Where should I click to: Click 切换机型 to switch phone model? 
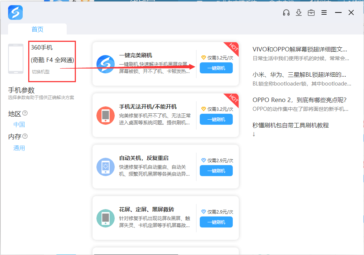pos(41,72)
